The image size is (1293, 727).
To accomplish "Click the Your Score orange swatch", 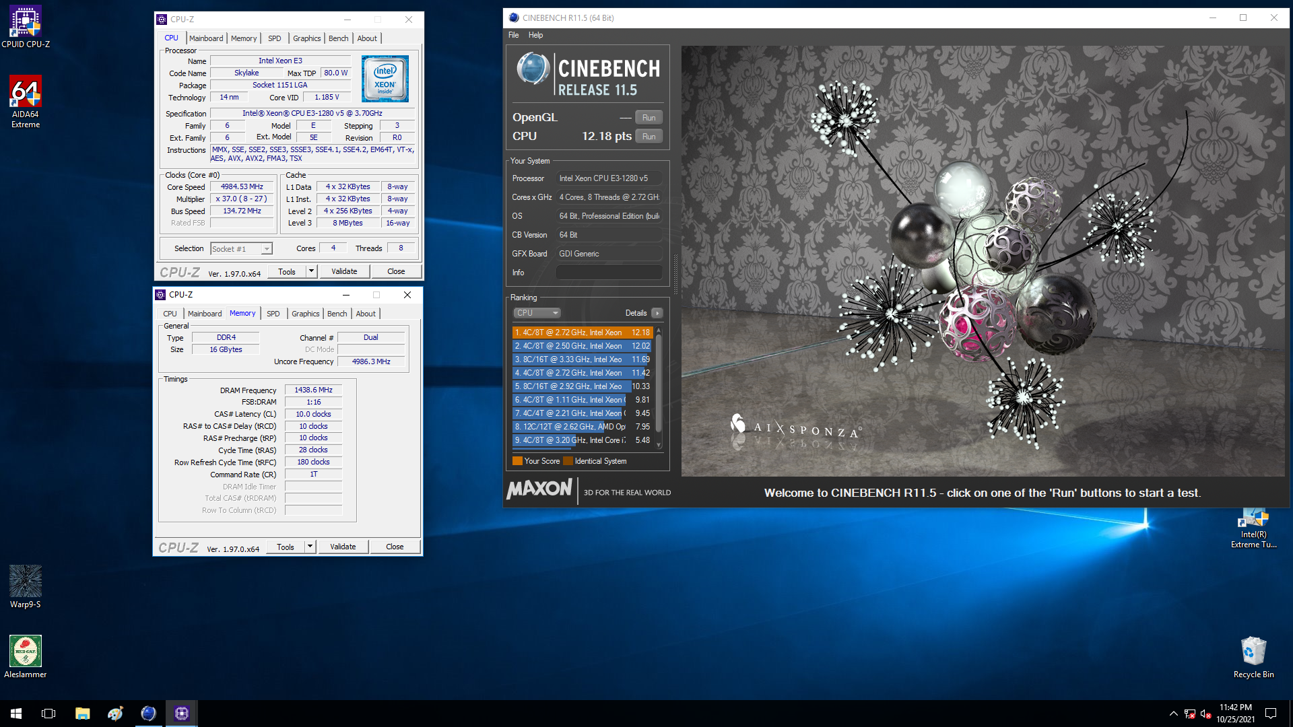I will (x=517, y=461).
